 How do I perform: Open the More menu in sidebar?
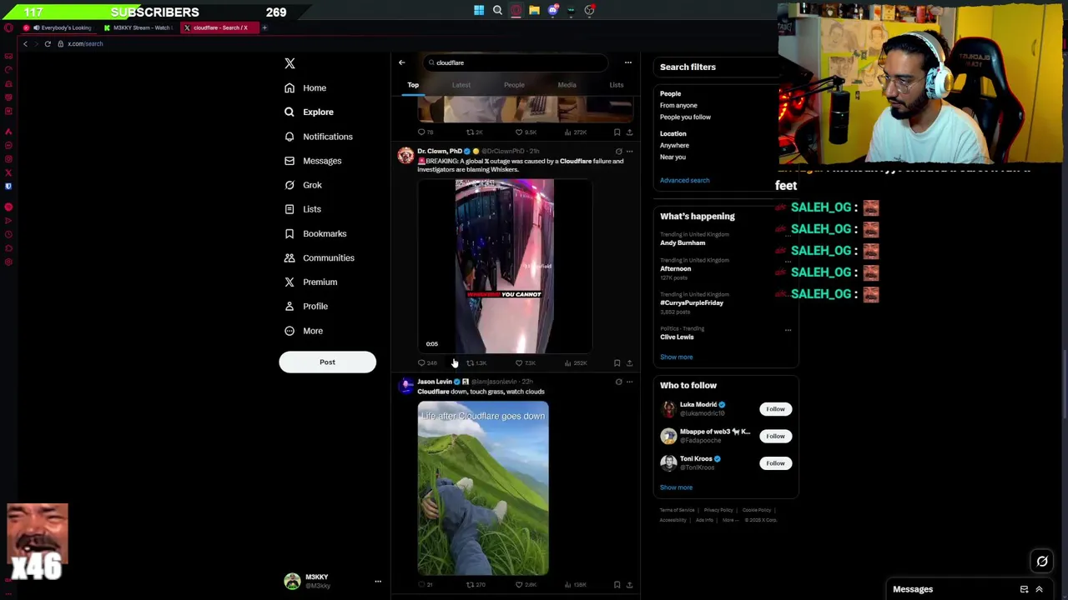(304, 331)
